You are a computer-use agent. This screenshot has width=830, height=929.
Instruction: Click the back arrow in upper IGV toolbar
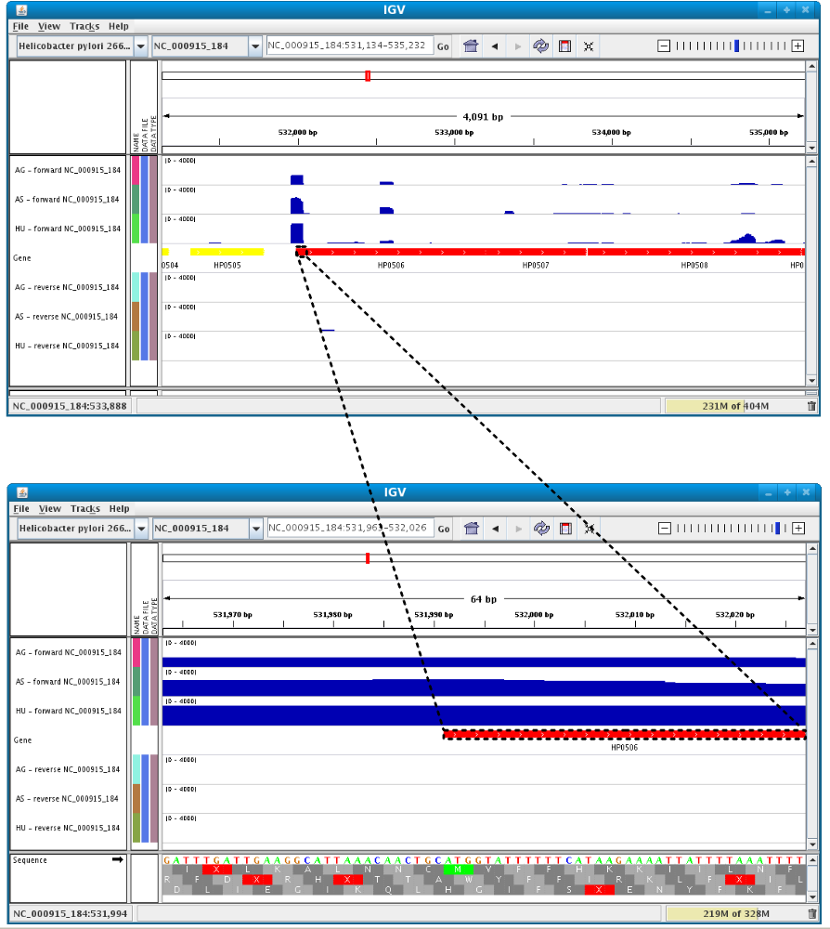[x=494, y=46]
